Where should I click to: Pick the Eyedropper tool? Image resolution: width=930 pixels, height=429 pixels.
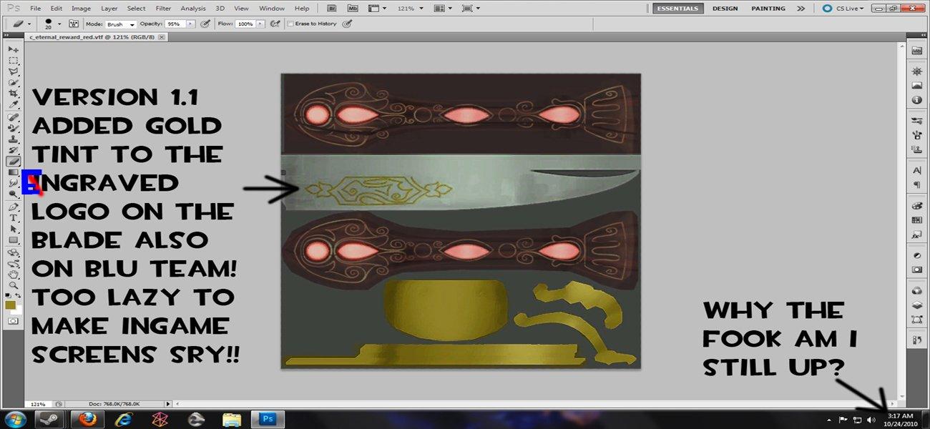click(13, 104)
